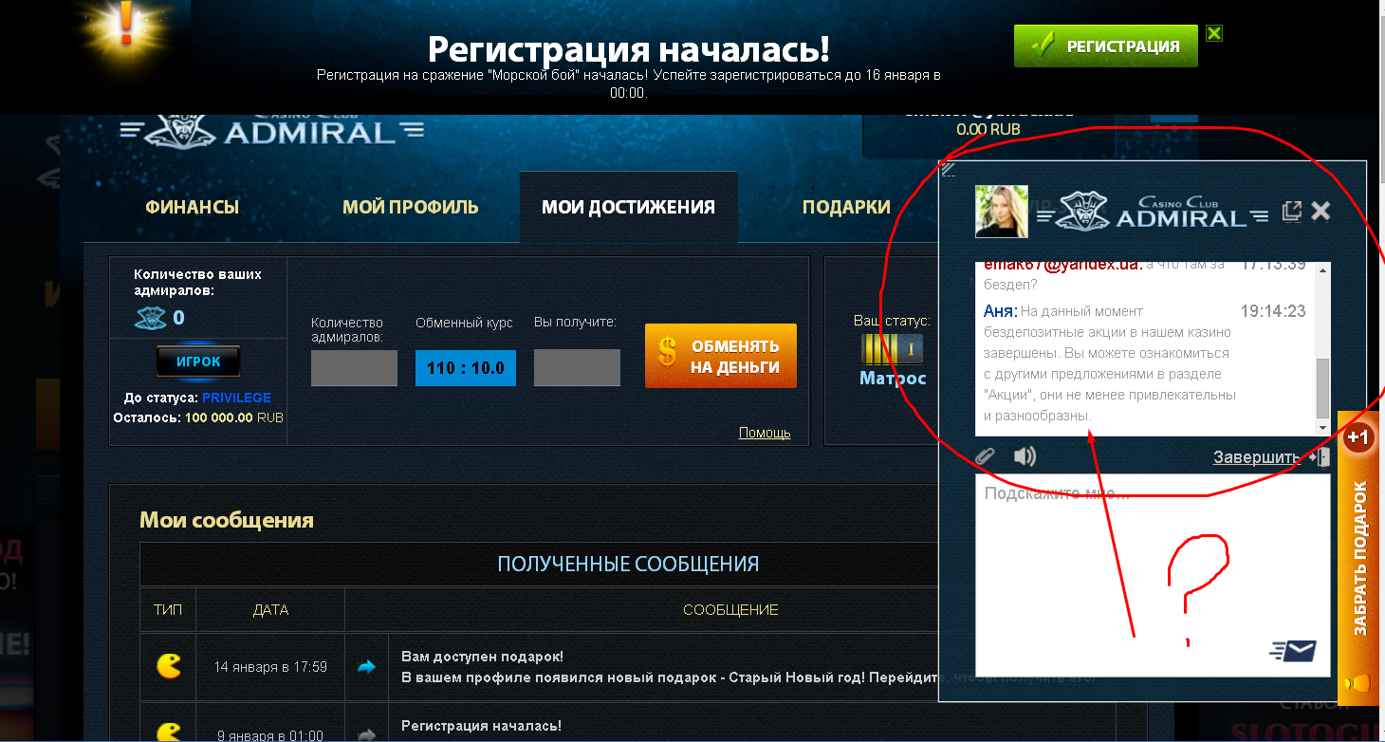The width and height of the screenshot is (1385, 742).
Task: Click the Тип column header
Action: (168, 610)
